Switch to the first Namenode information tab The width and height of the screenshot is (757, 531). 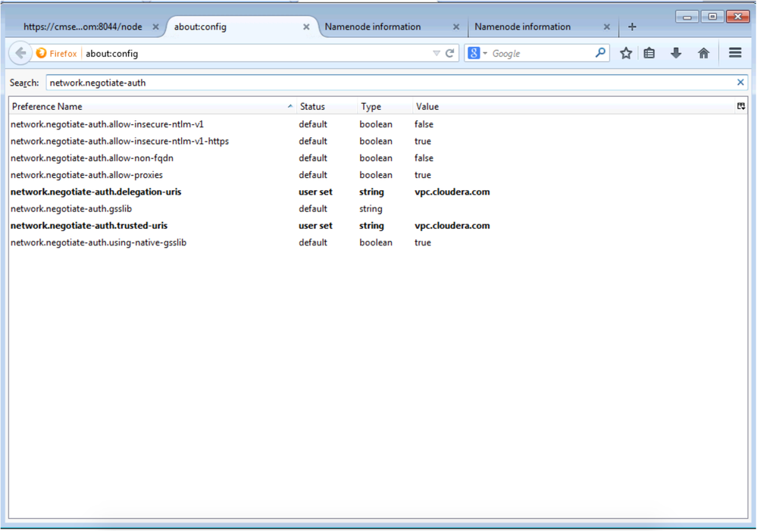click(373, 27)
